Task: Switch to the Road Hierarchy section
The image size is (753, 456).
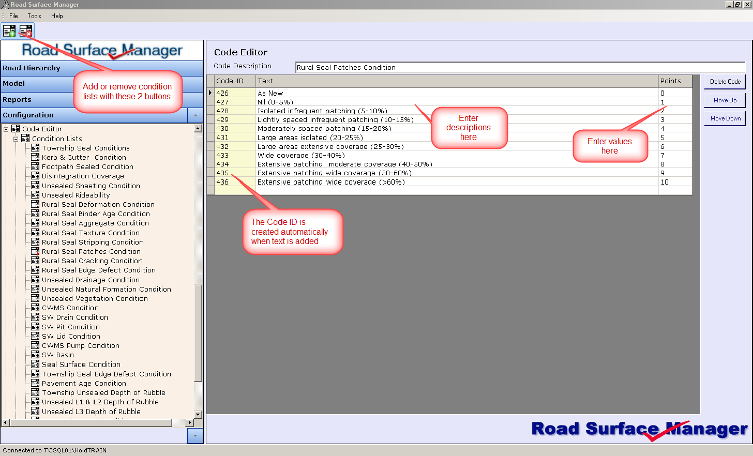Action: [x=102, y=68]
